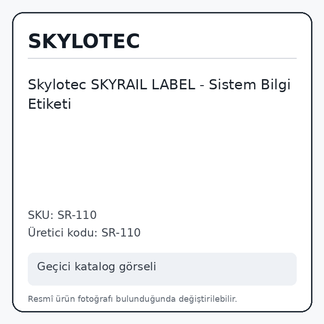Click the empty right side of the grey badge
Screen dimensions: 324x324
coord(227,269)
